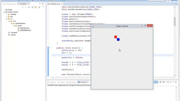Image resolution: width=180 pixels, height=101 pixels.
Task: Select Segment.java in the Navigator tree
Action: (x=24, y=28)
